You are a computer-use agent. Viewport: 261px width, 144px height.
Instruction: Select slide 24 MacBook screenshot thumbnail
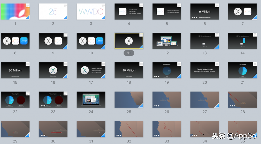(91, 100)
